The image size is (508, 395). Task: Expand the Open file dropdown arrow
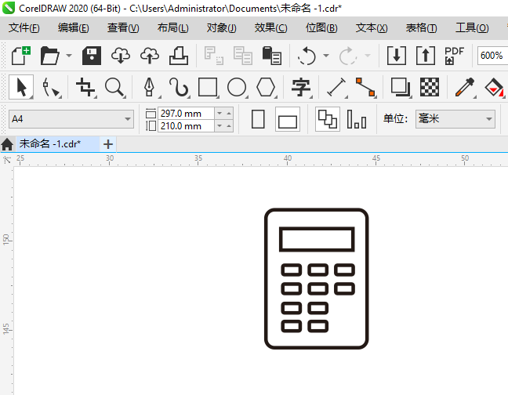(69, 56)
